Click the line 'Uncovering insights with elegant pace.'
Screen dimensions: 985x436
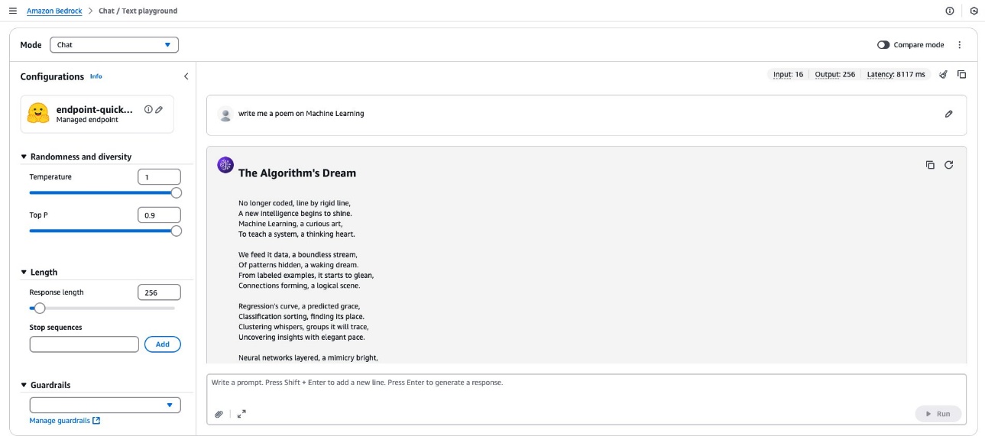pyautogui.click(x=301, y=337)
